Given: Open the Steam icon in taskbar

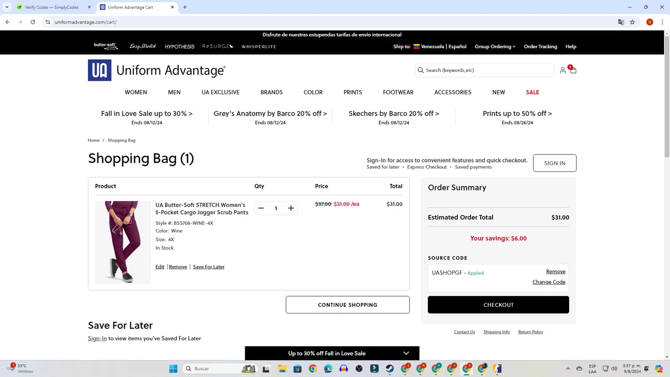Looking at the screenshot, I should coord(390,369).
